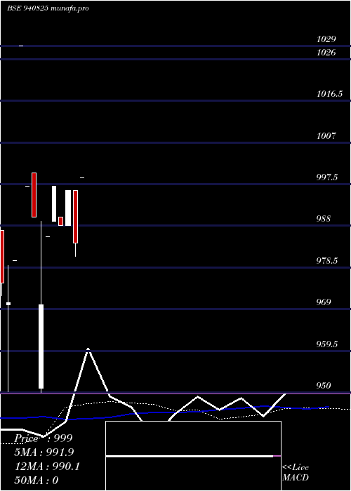The height and width of the screenshot is (491, 351).
Task: Click the 950 price axis label
Action: 324,386
